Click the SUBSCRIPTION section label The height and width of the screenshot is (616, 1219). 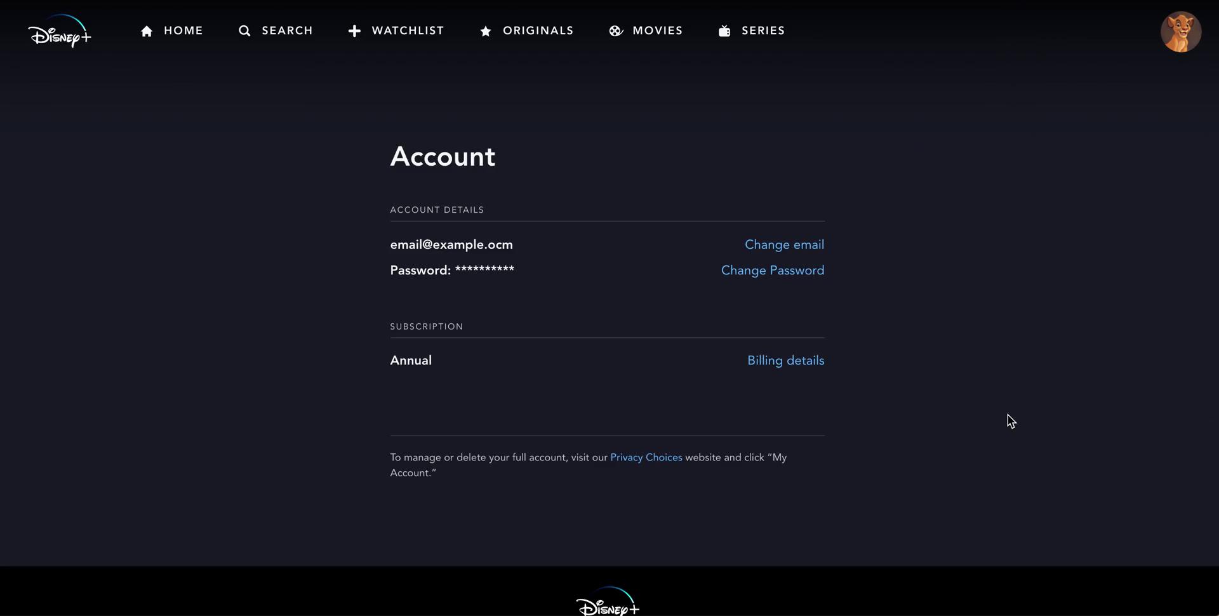point(427,326)
